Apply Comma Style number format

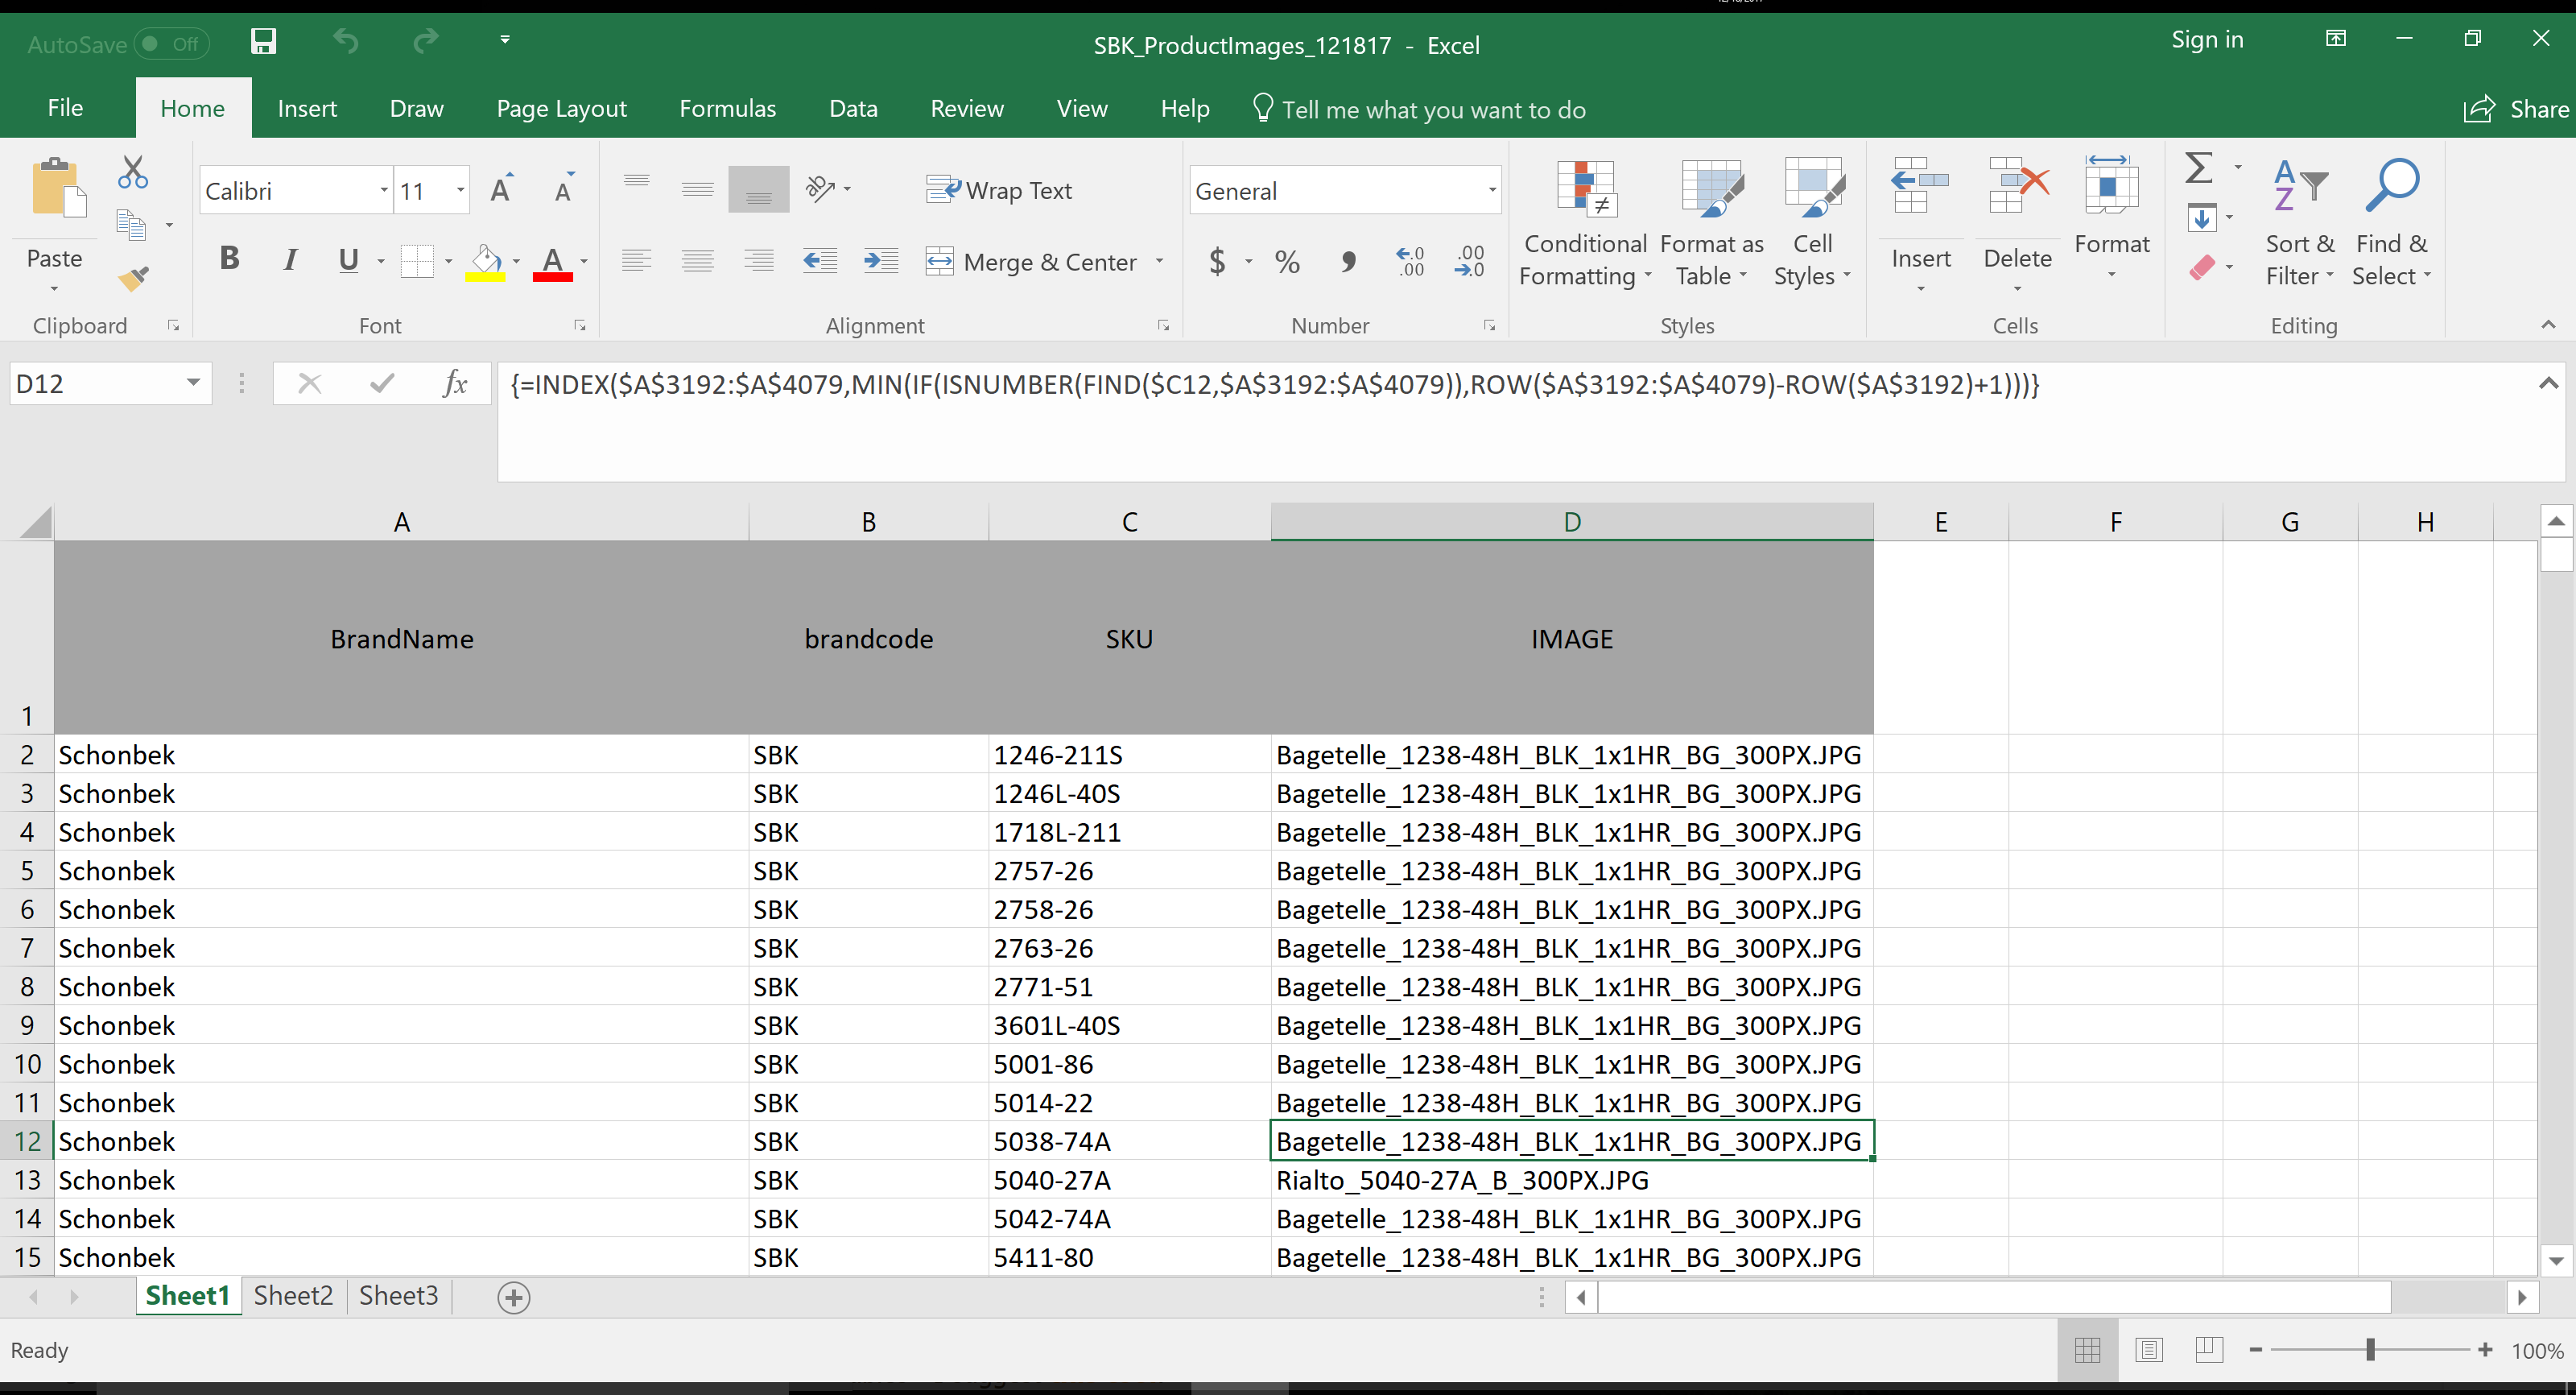1348,263
